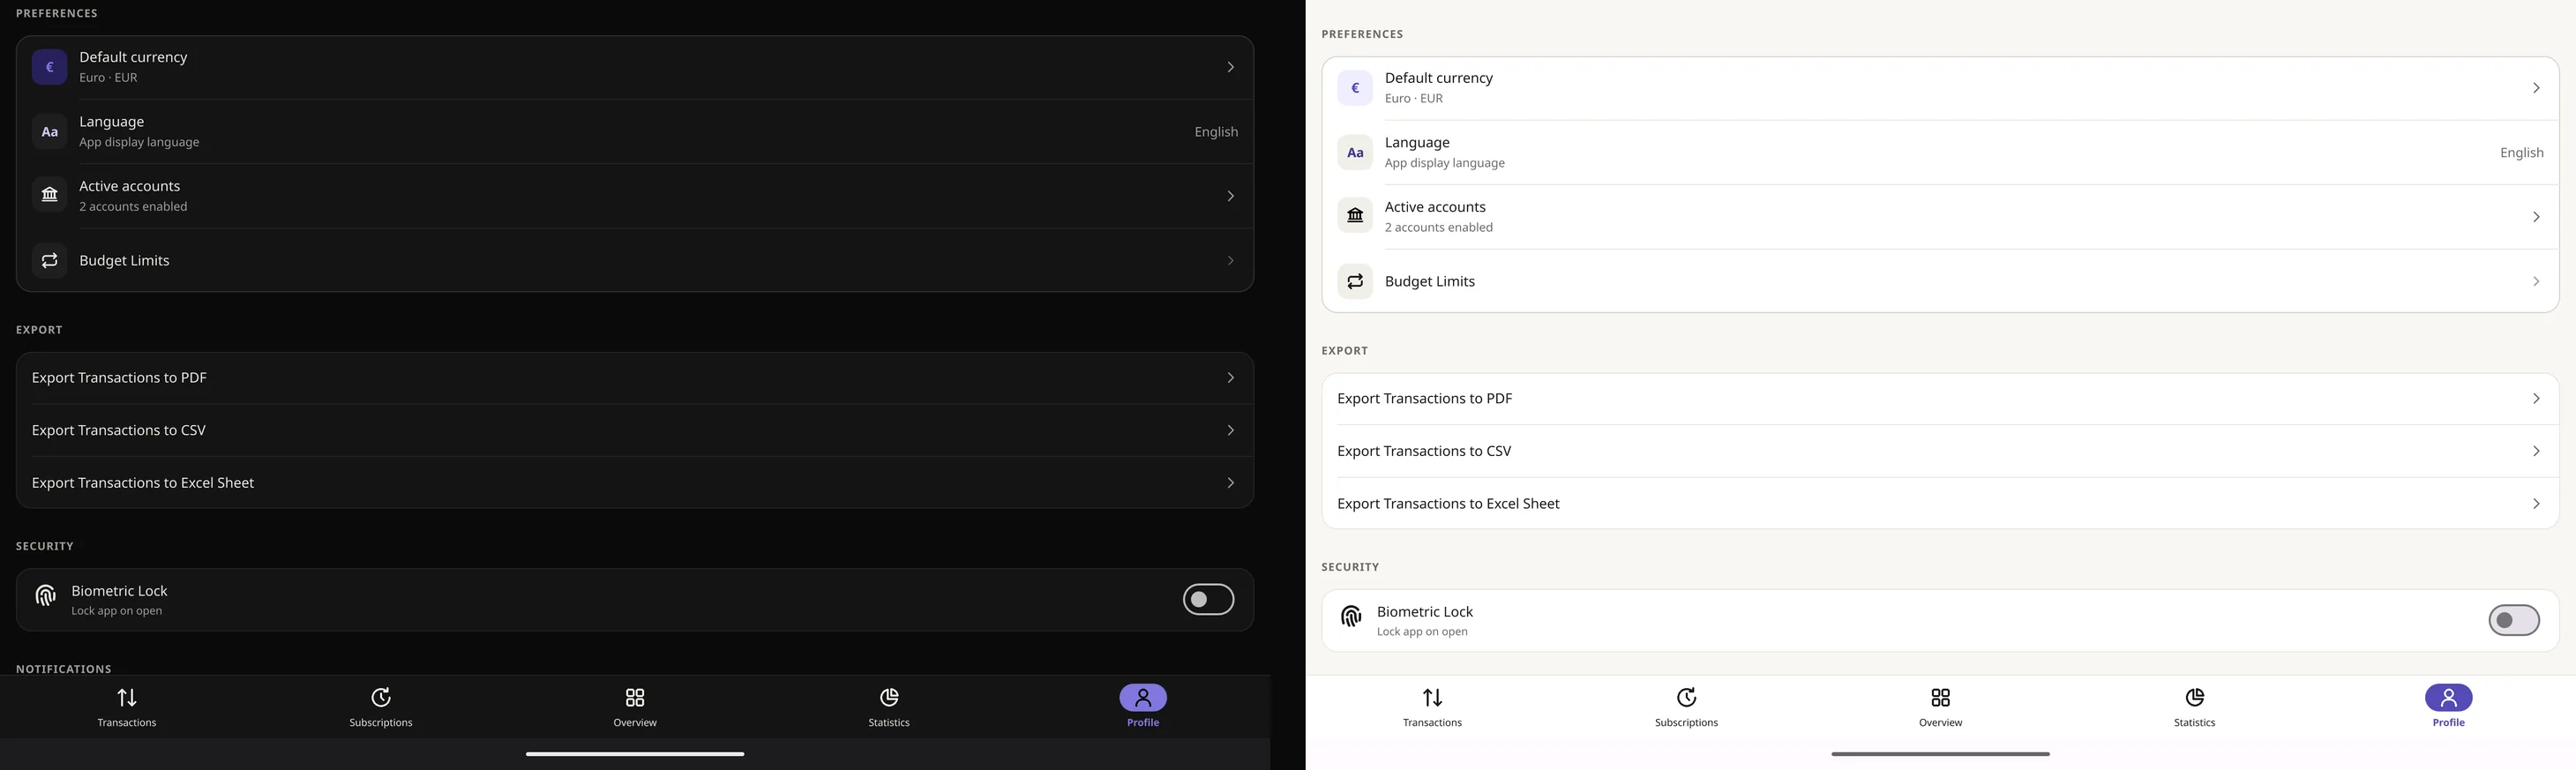Screen dimensions: 2576x770
Task: Open Budget Limits chevron in dark panel
Action: pyautogui.click(x=1230, y=261)
